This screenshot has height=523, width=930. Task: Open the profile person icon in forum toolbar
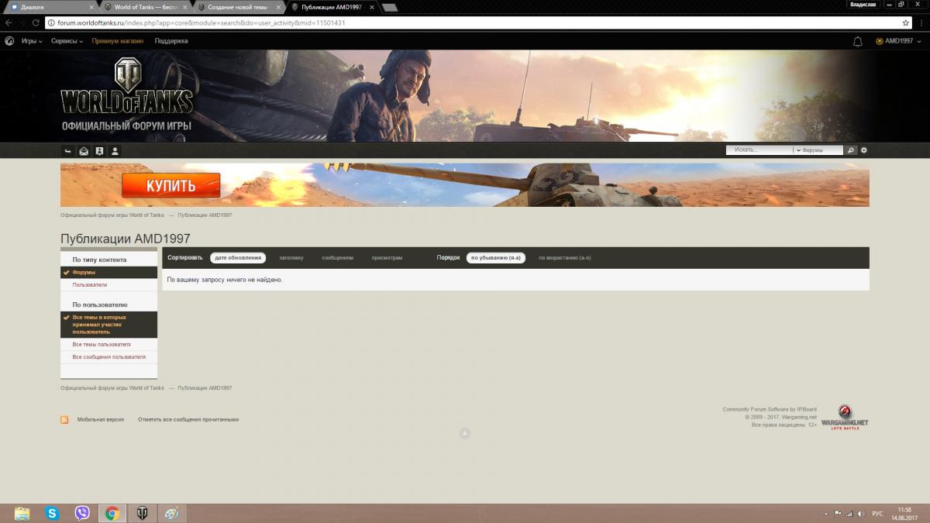pyautogui.click(x=115, y=151)
